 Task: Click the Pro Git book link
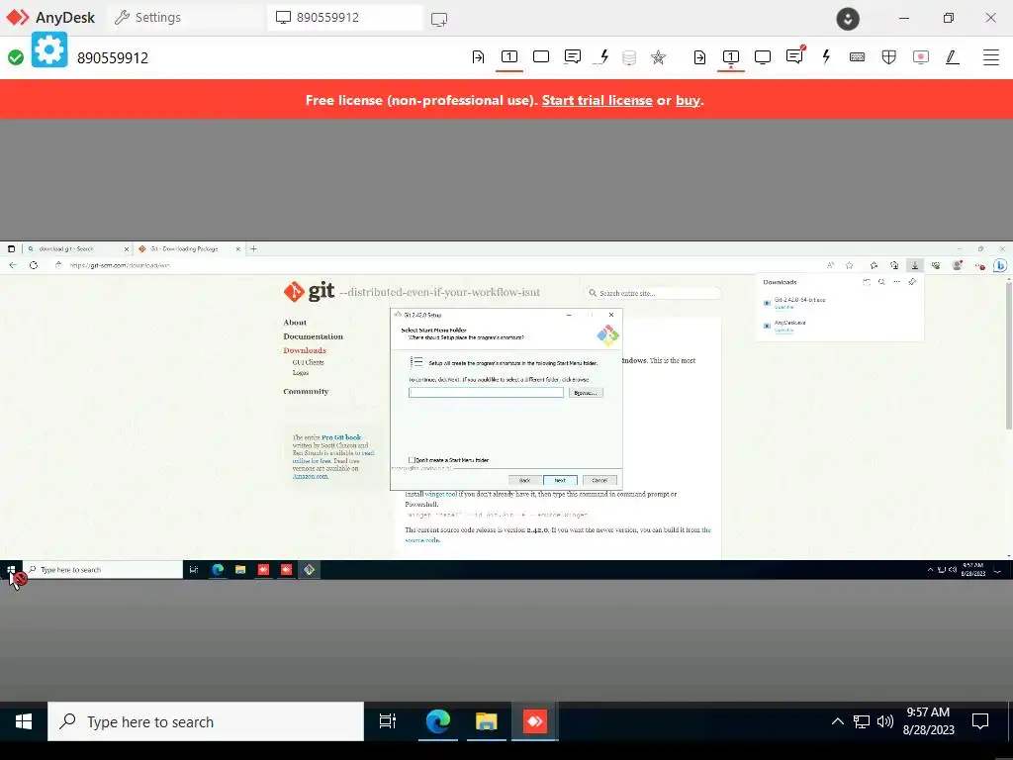coord(341,437)
